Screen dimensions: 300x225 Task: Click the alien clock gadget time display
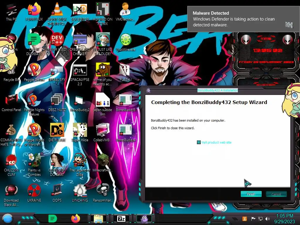click(268, 51)
